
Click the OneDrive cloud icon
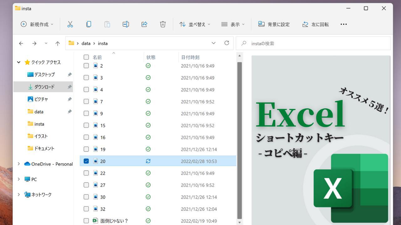pyautogui.click(x=27, y=164)
